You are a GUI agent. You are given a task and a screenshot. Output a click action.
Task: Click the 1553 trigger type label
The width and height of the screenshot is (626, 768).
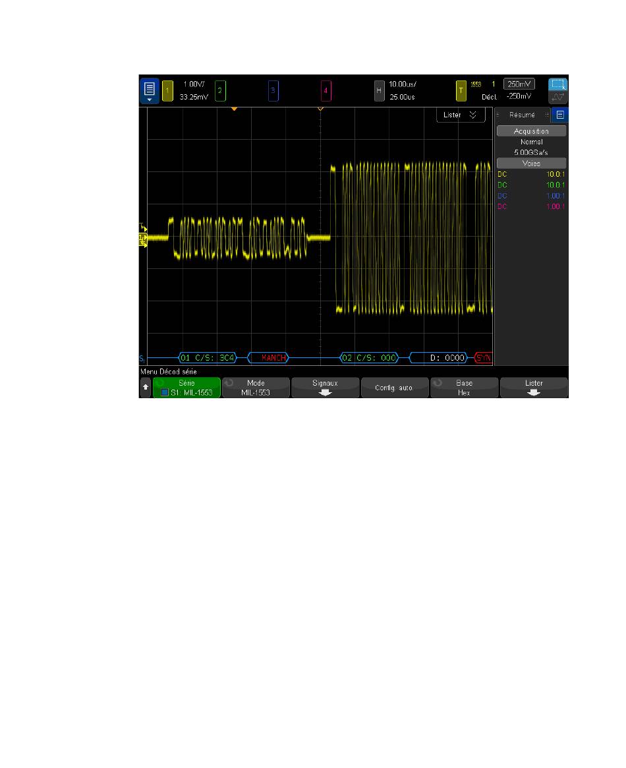point(476,84)
